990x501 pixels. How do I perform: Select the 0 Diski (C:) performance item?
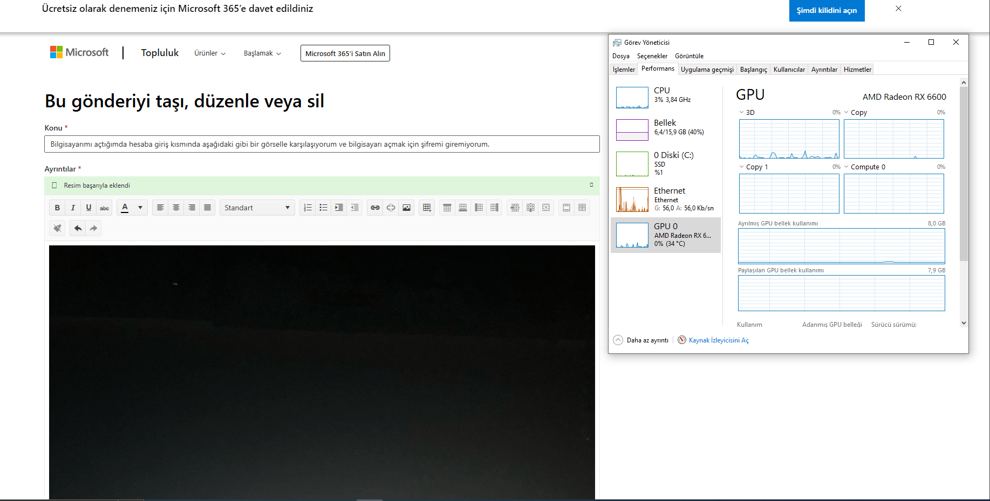pyautogui.click(x=666, y=163)
